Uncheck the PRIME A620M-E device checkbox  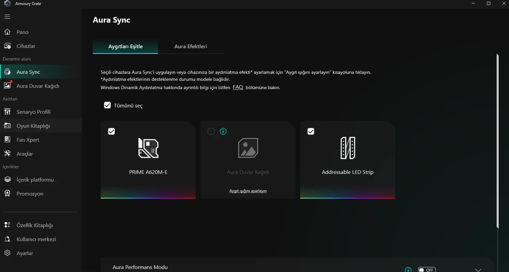(x=111, y=131)
